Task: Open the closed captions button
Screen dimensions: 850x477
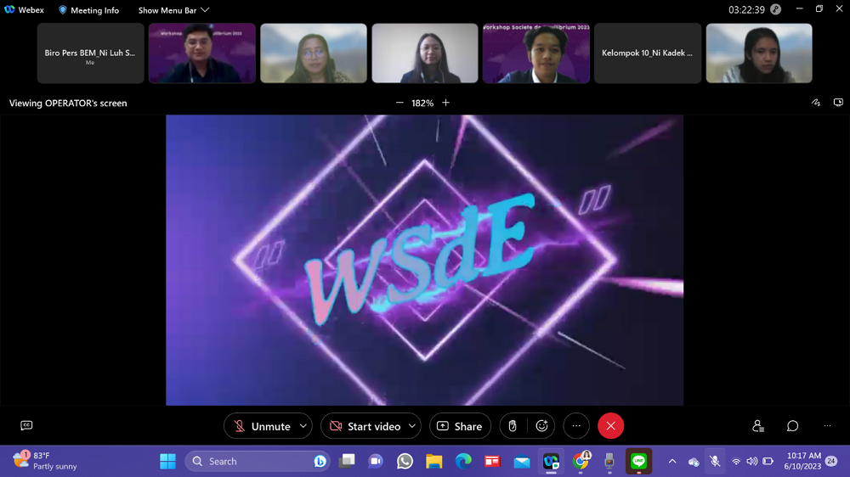Action: pyautogui.click(x=26, y=426)
